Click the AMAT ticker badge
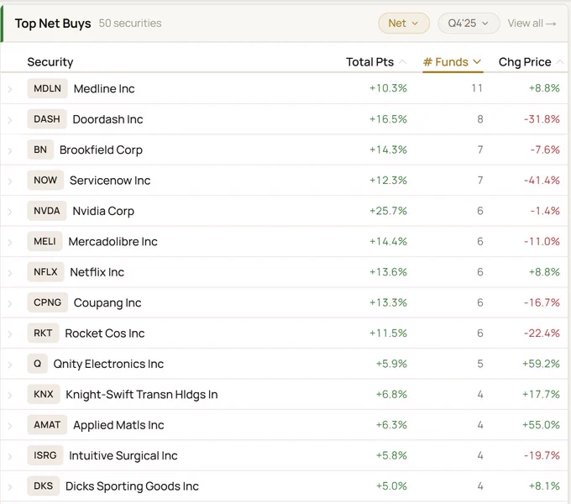This screenshot has height=504, width=571. pos(47,425)
